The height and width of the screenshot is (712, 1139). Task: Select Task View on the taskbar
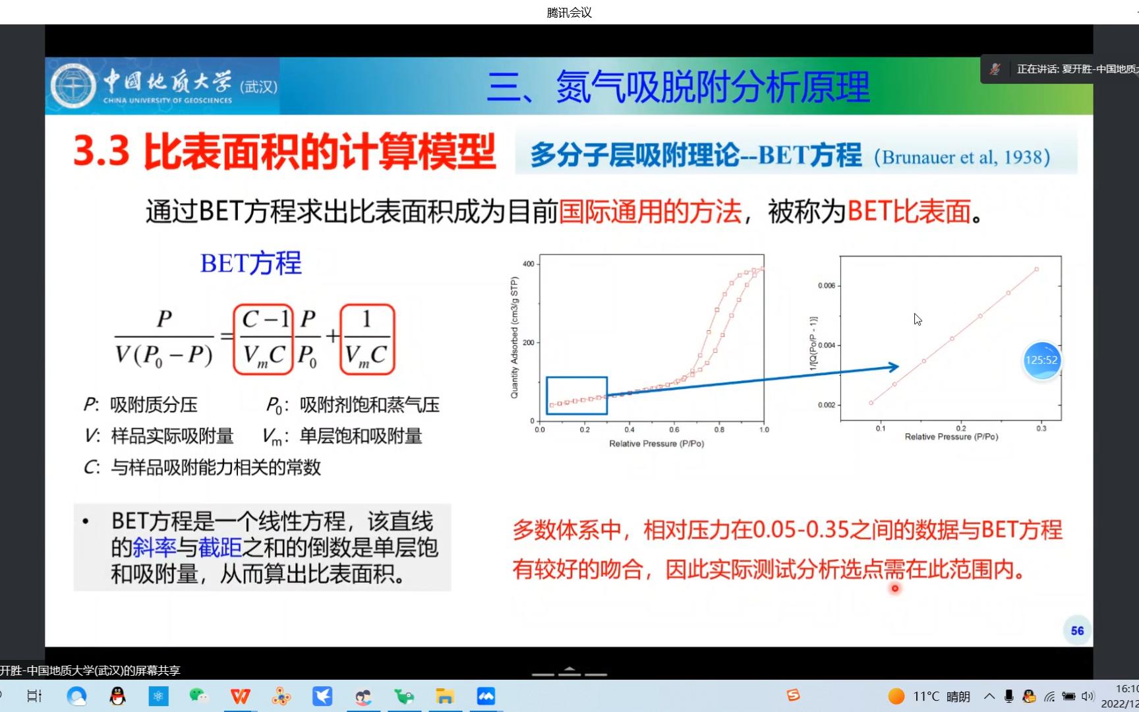pyautogui.click(x=34, y=696)
